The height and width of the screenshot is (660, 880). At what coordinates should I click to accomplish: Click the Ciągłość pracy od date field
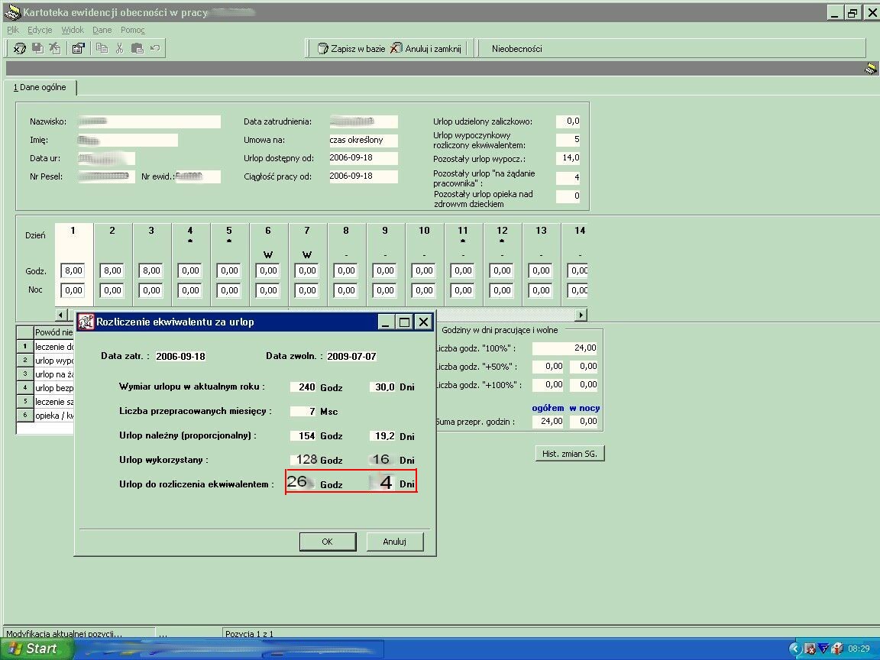click(363, 176)
